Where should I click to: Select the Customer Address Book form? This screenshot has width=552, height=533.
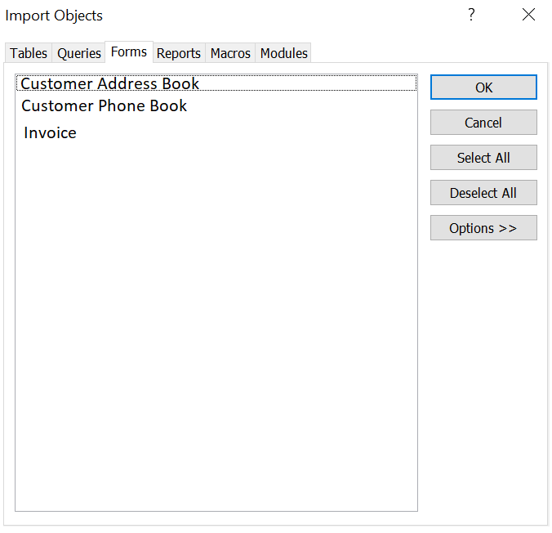click(x=110, y=83)
